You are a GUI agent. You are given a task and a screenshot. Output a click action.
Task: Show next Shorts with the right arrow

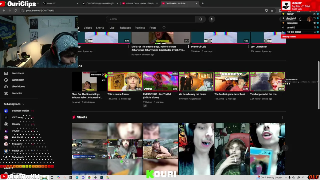click(x=285, y=148)
